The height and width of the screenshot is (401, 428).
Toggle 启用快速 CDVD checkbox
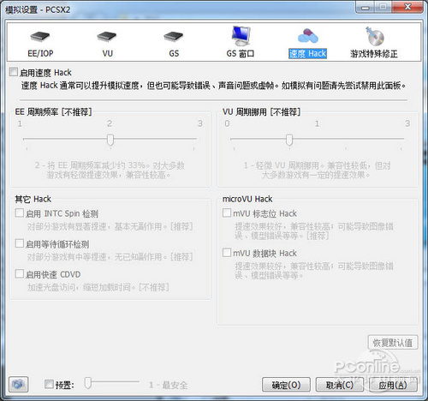(x=20, y=274)
